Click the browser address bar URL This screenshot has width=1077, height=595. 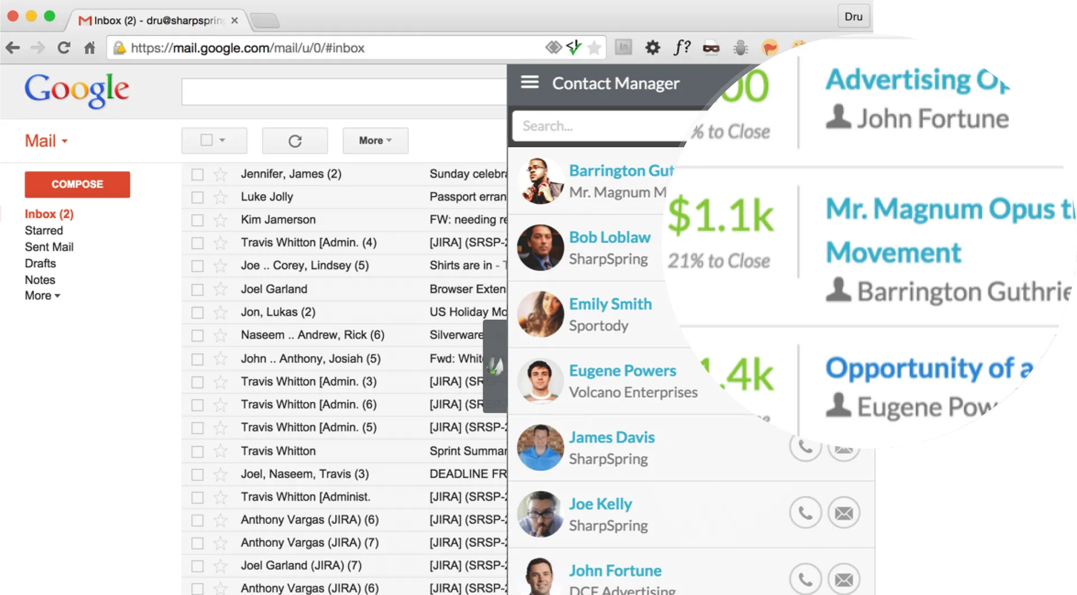247,48
